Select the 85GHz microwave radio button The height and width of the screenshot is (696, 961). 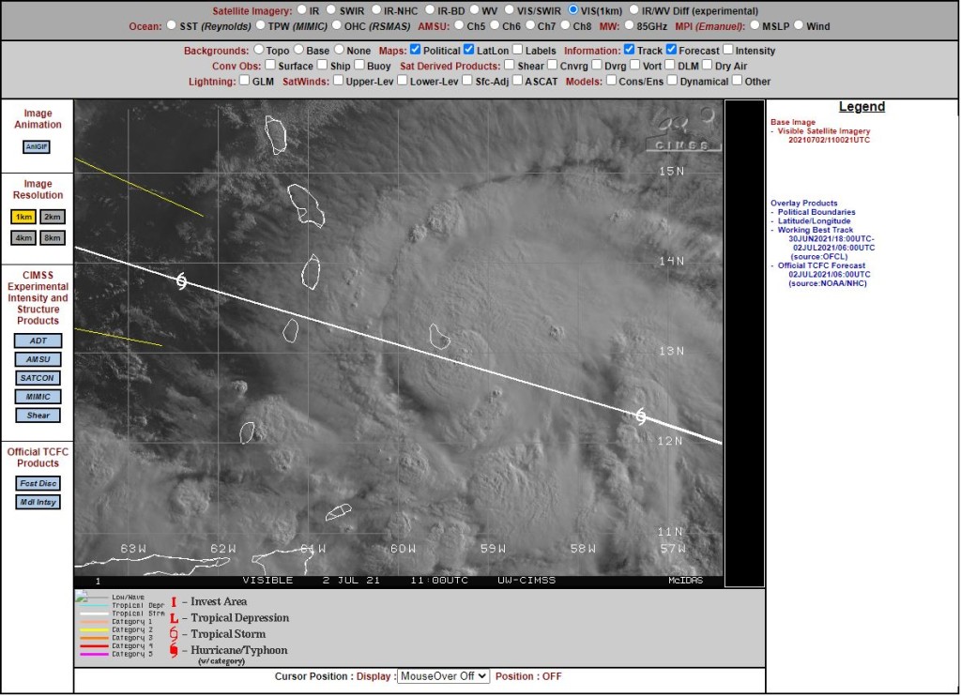tap(629, 25)
